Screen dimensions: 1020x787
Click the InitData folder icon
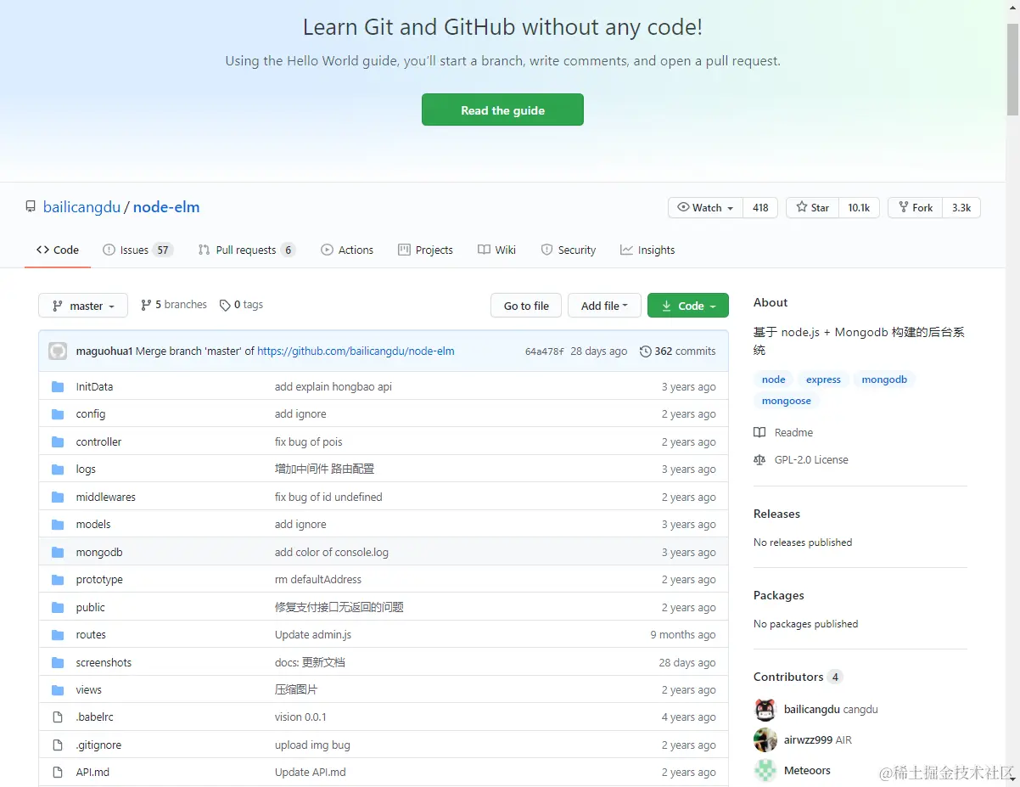pos(58,387)
